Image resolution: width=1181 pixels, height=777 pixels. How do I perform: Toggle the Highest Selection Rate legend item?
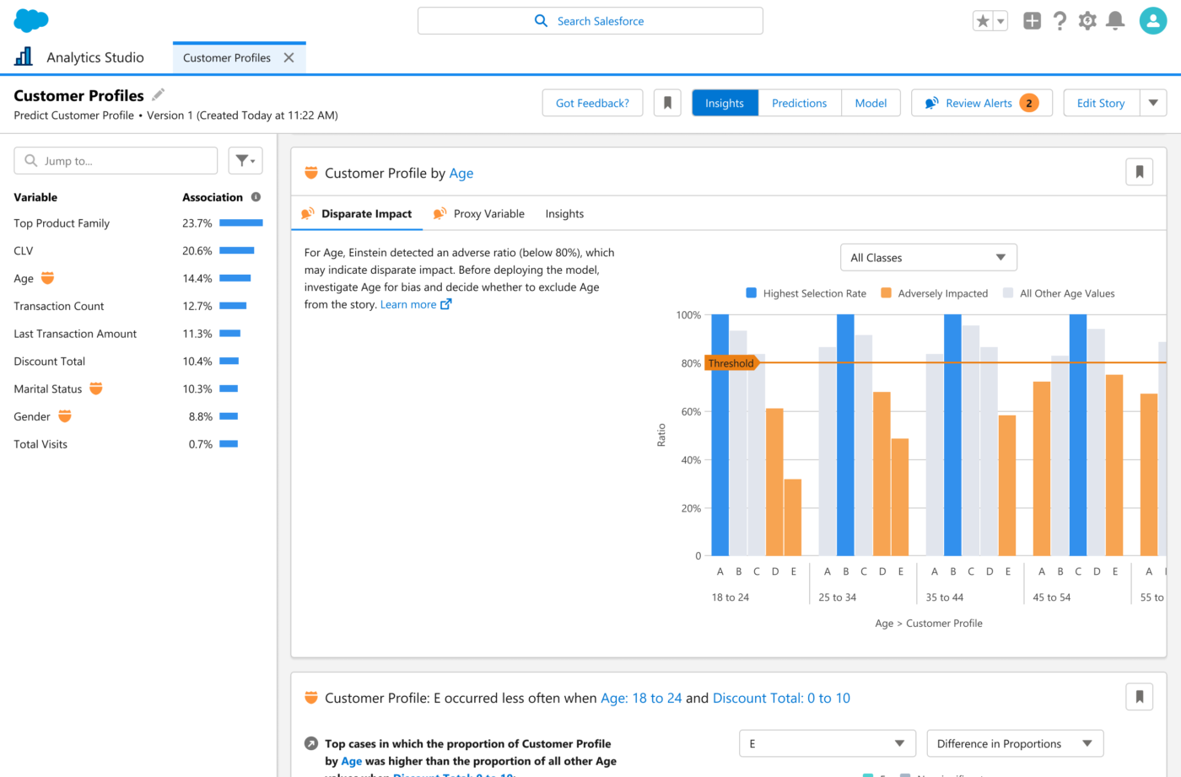(806, 293)
